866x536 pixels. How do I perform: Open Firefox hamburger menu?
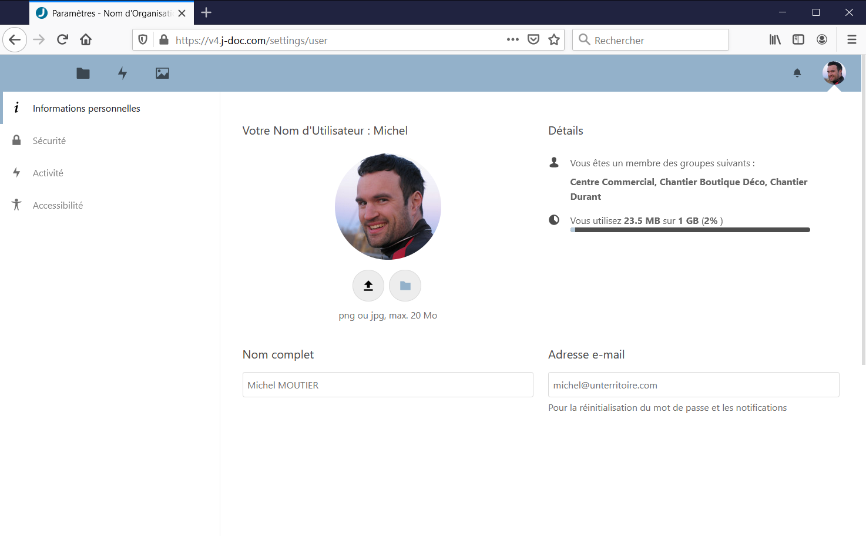tap(852, 40)
